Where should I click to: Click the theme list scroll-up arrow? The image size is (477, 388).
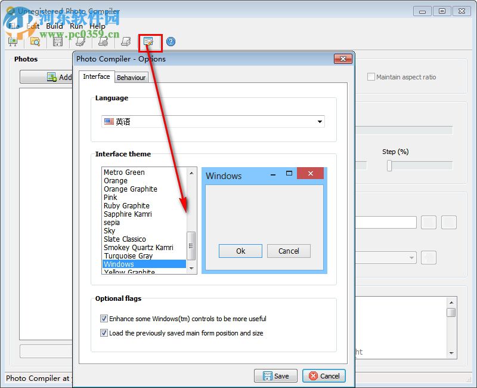pyautogui.click(x=191, y=173)
